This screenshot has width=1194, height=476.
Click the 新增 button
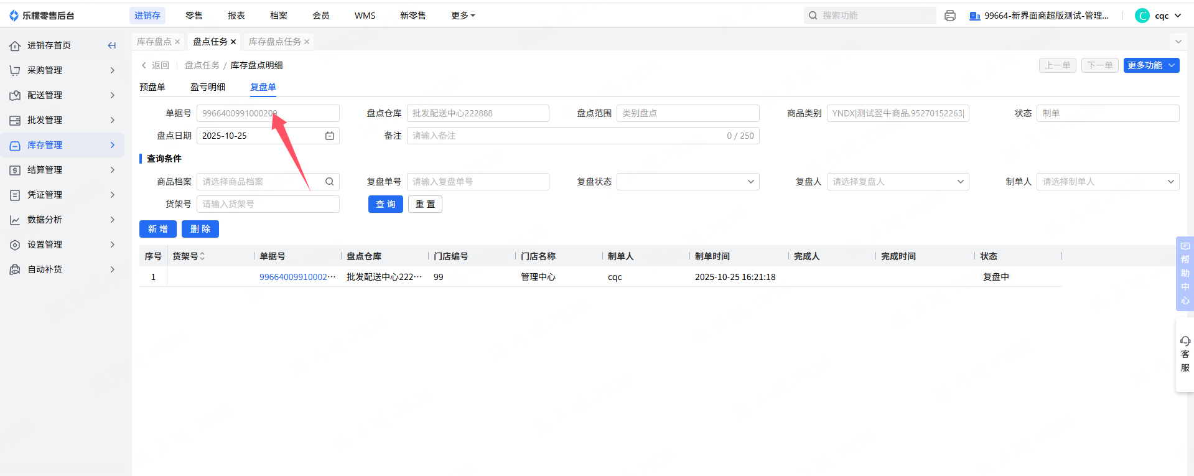click(158, 229)
